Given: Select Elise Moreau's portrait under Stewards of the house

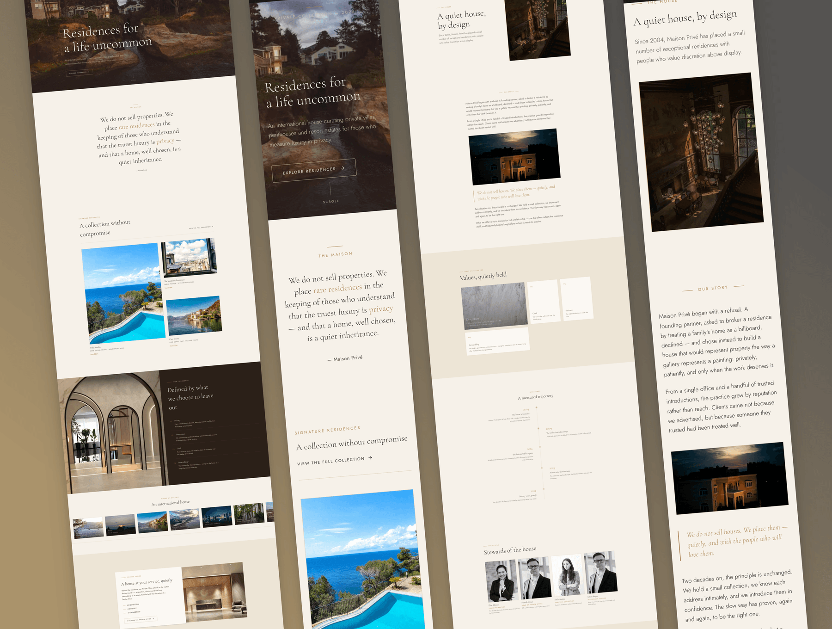Looking at the screenshot, I should coord(501,581).
